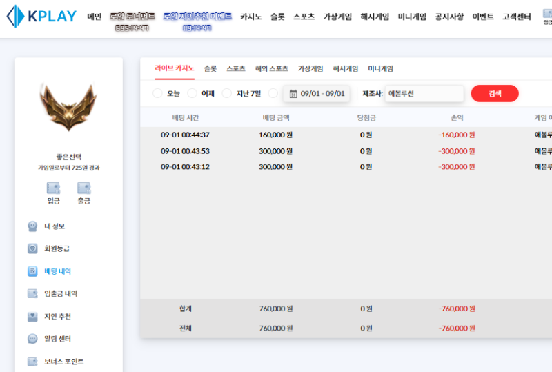This screenshot has width=552, height=372.
Task: Switch to the 해시게임 betting tab
Action: point(346,69)
